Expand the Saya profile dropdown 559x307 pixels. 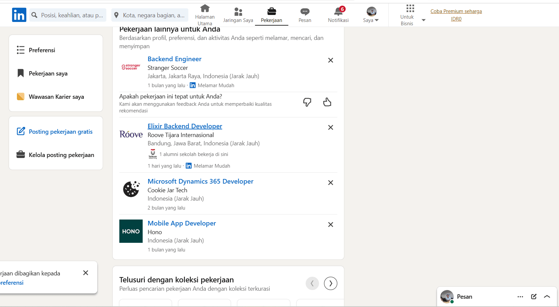(x=371, y=15)
